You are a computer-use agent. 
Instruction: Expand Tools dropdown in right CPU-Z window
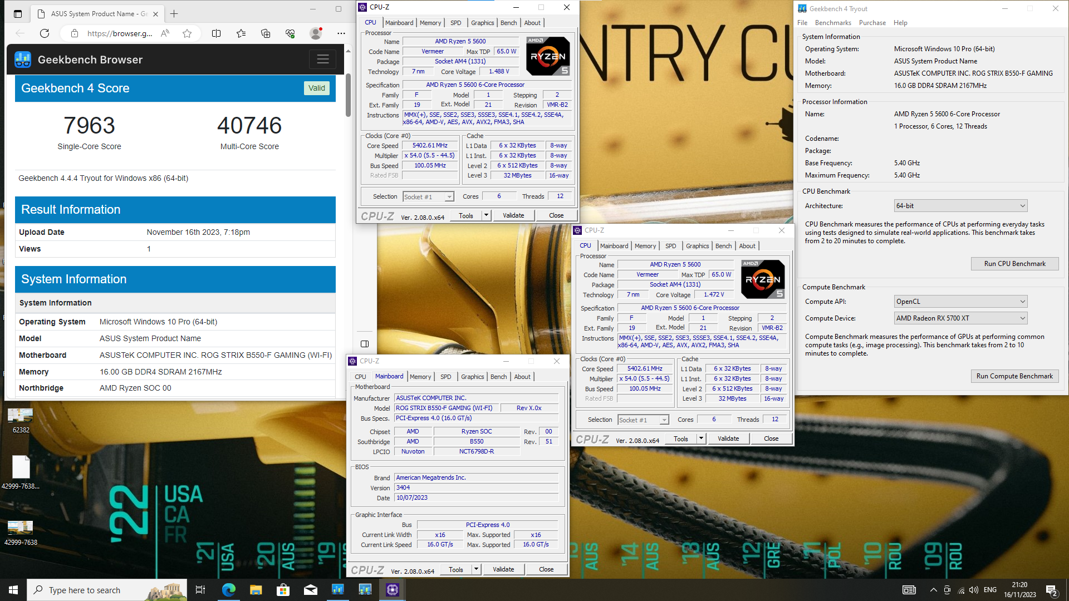click(x=701, y=439)
